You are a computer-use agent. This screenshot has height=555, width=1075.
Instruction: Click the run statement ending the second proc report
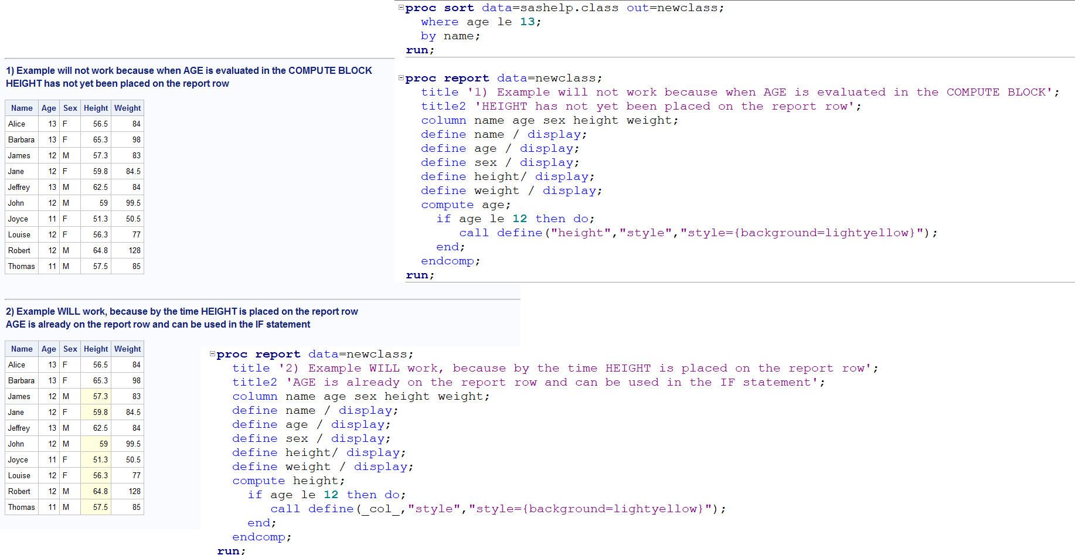[x=230, y=550]
